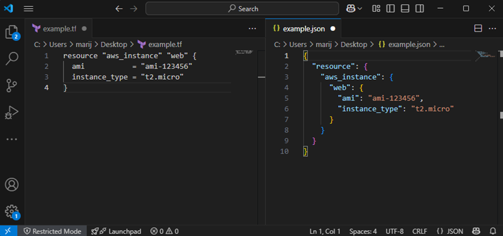Open the Notifications bell icon
This screenshot has height=236, width=503.
(493, 231)
